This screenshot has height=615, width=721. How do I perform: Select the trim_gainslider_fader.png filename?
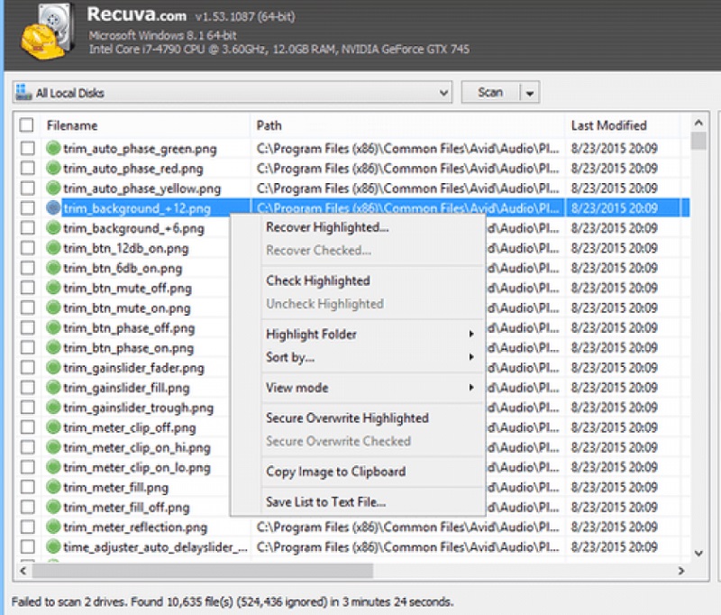click(133, 368)
